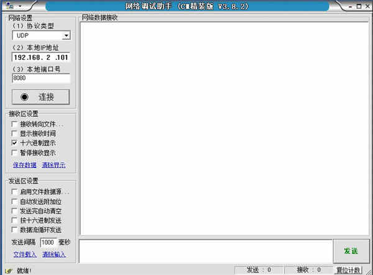Viewport: 373px width, 275px height.
Task: Click the green 发送 send button
Action: [x=351, y=251]
